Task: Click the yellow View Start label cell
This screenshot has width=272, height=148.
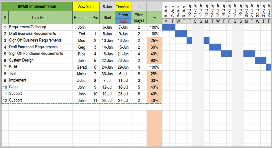Action: [85, 7]
